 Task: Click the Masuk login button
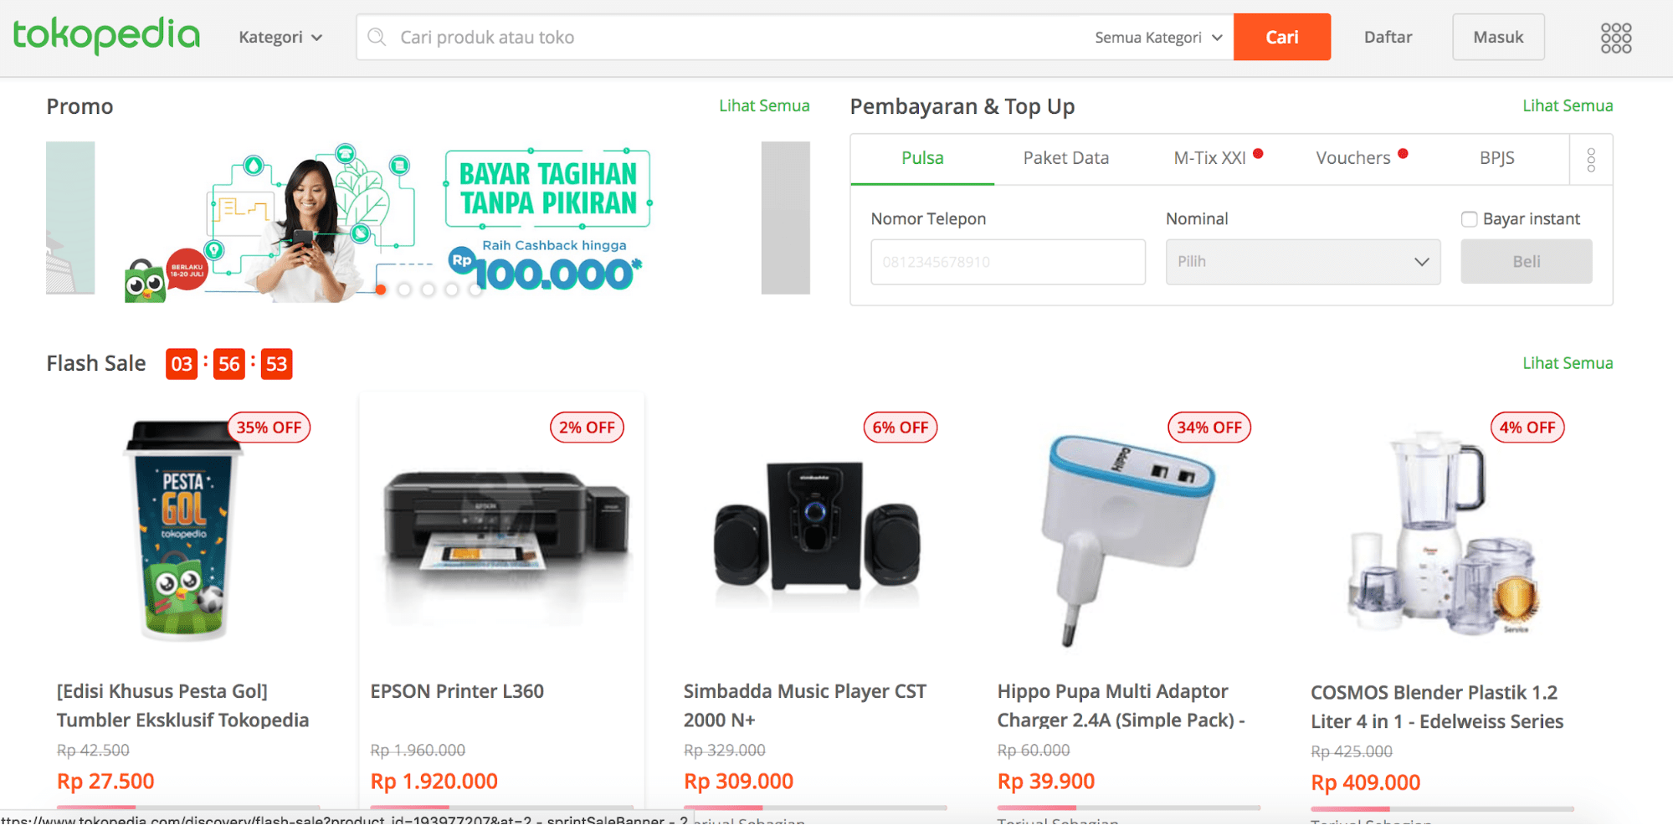click(x=1498, y=37)
